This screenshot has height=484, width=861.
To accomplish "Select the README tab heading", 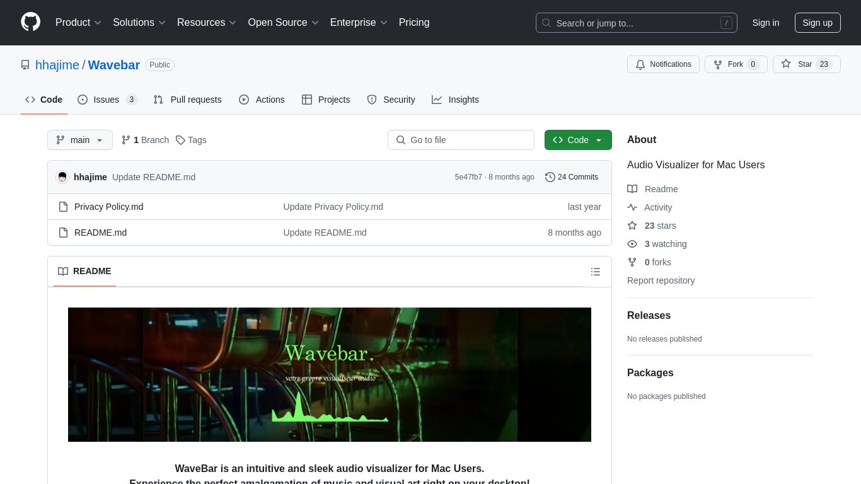I will (84, 271).
